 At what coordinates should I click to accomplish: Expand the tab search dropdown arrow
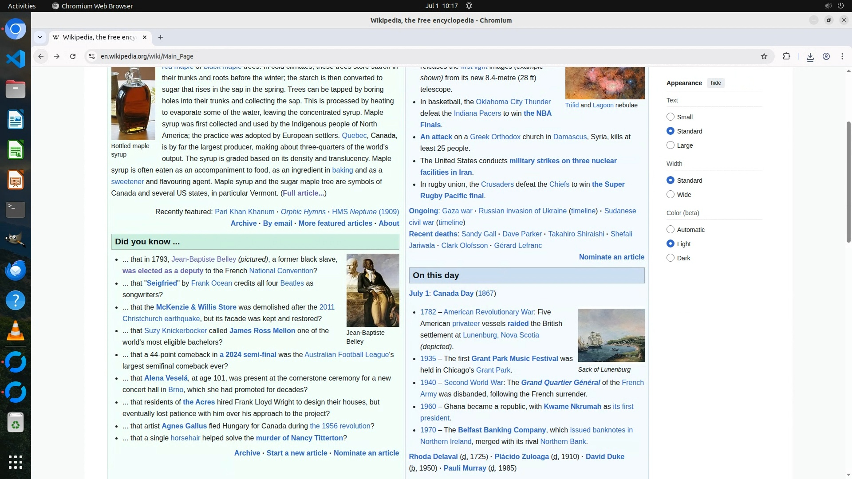point(40,37)
